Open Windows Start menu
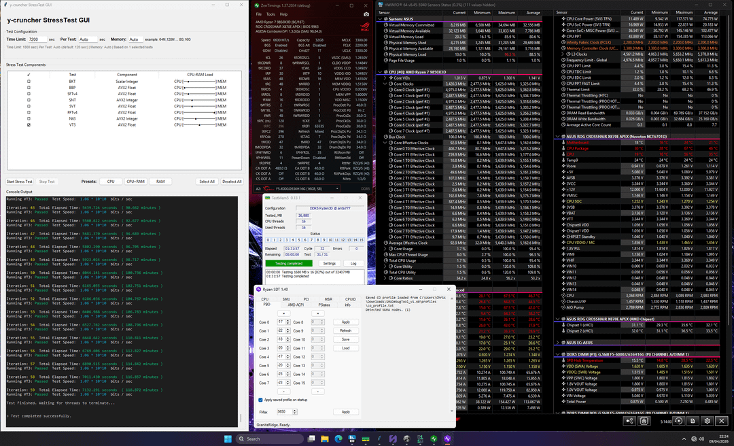Screen dimensions: 734x446 [x=227, y=439]
